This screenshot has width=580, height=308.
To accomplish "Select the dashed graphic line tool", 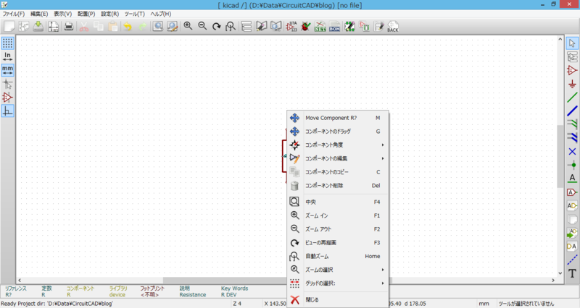I will (572, 260).
